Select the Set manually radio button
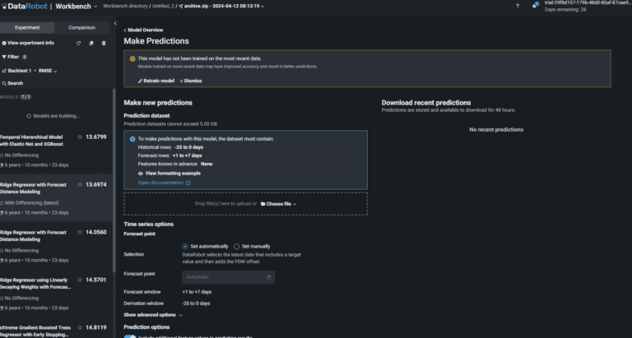 pyautogui.click(x=237, y=246)
